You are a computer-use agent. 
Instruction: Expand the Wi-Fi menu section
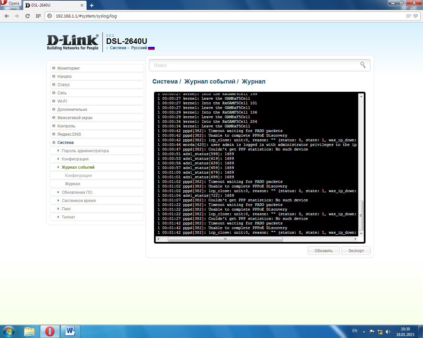coord(62,101)
